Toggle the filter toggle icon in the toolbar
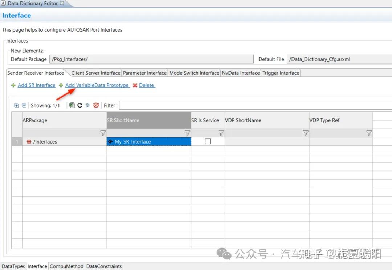392x270 pixels. [x=88, y=105]
